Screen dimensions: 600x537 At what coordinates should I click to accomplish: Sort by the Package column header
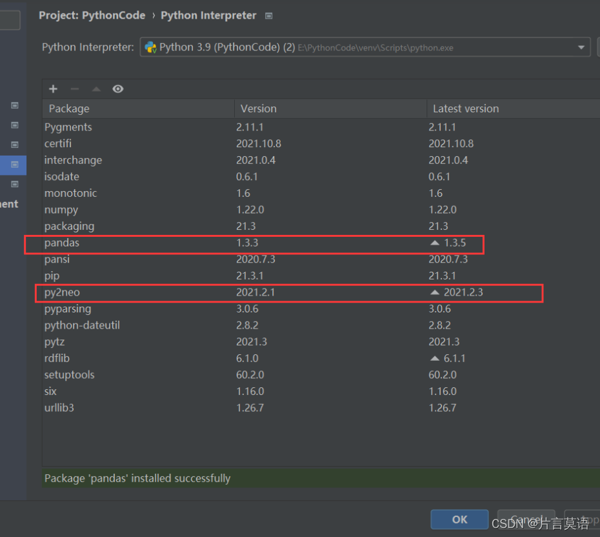coord(138,108)
